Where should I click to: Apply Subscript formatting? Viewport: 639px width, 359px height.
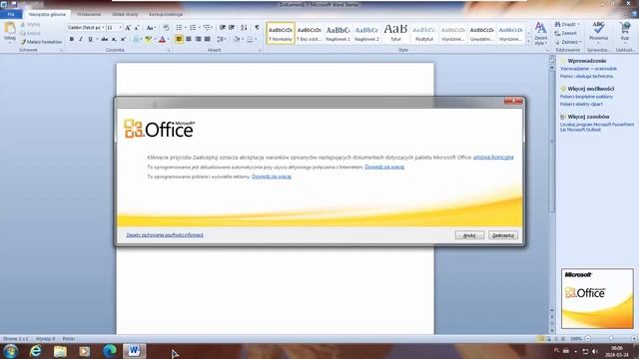114,39
